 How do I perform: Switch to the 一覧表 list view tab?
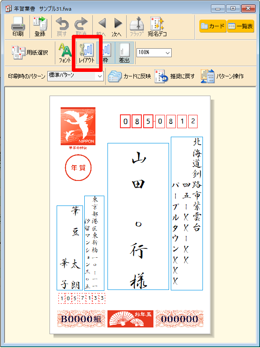point(240,26)
